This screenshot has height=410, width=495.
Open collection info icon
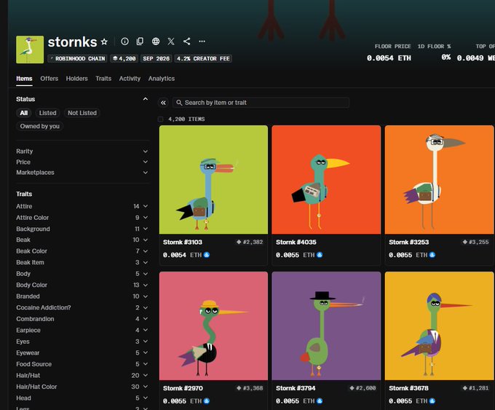124,42
